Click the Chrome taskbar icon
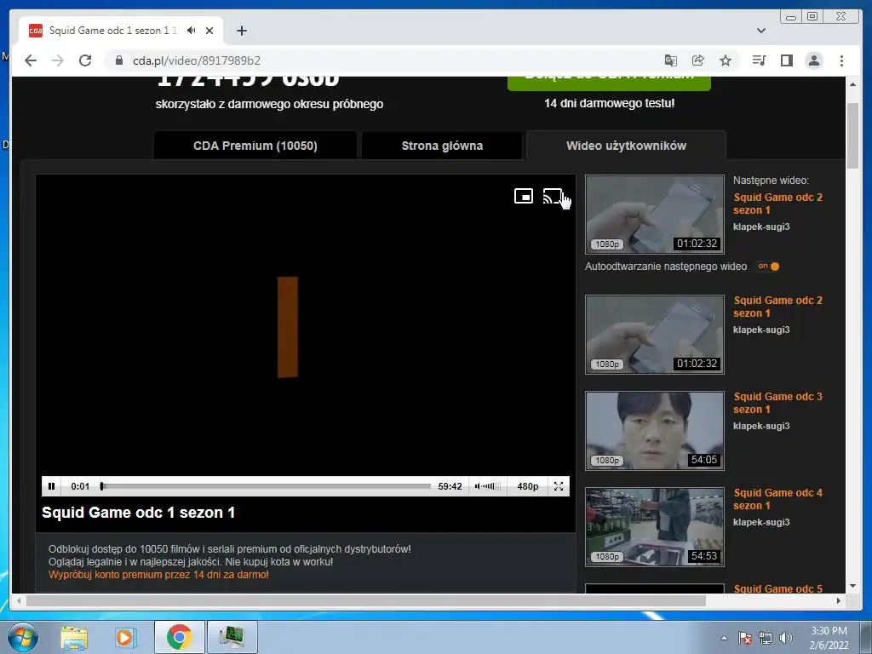Image resolution: width=872 pixels, height=654 pixels. coord(179,637)
